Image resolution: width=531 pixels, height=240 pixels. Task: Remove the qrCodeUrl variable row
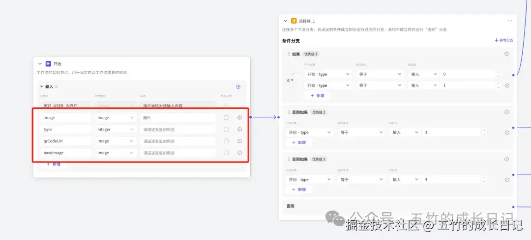coord(240,141)
